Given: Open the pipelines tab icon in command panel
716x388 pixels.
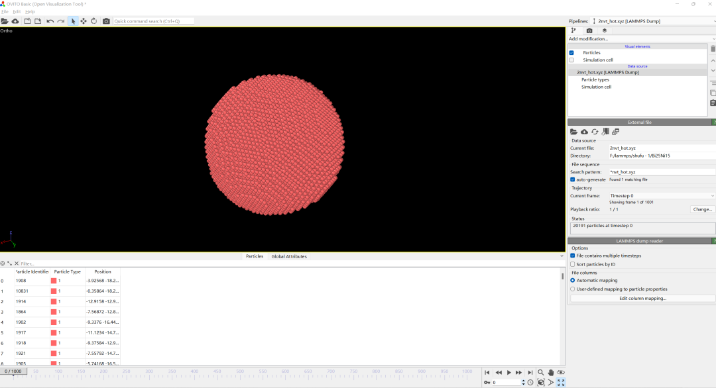Looking at the screenshot, I should [573, 30].
